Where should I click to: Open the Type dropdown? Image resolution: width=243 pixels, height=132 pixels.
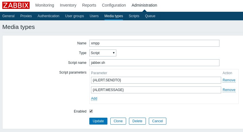tap(103, 53)
